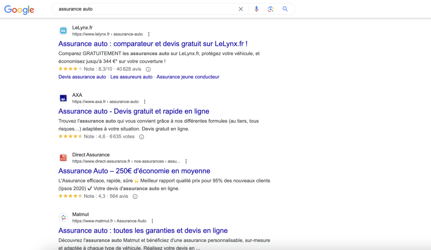Screen dimensions: 431x250
Task: Open three-dot menu for Matmut result
Action: 152,221
